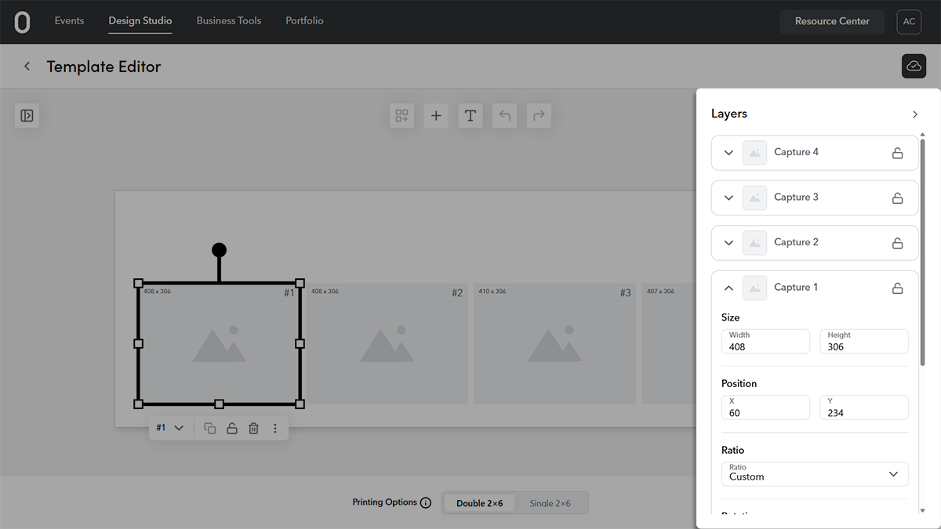Click the Template Editor heading text
Viewport: 941px width, 529px height.
point(104,67)
